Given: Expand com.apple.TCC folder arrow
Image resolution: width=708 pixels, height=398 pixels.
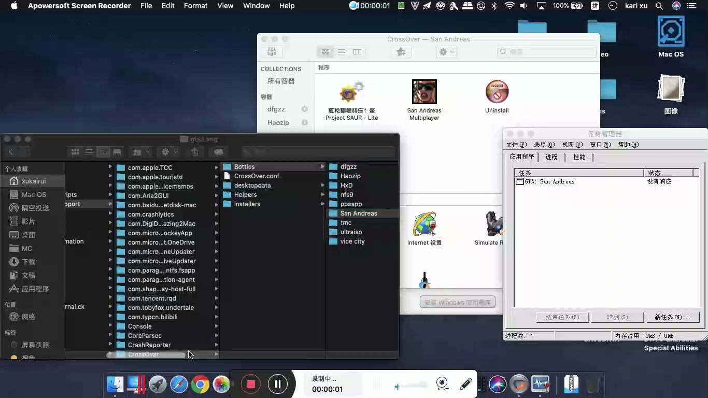Looking at the screenshot, I should [216, 168].
